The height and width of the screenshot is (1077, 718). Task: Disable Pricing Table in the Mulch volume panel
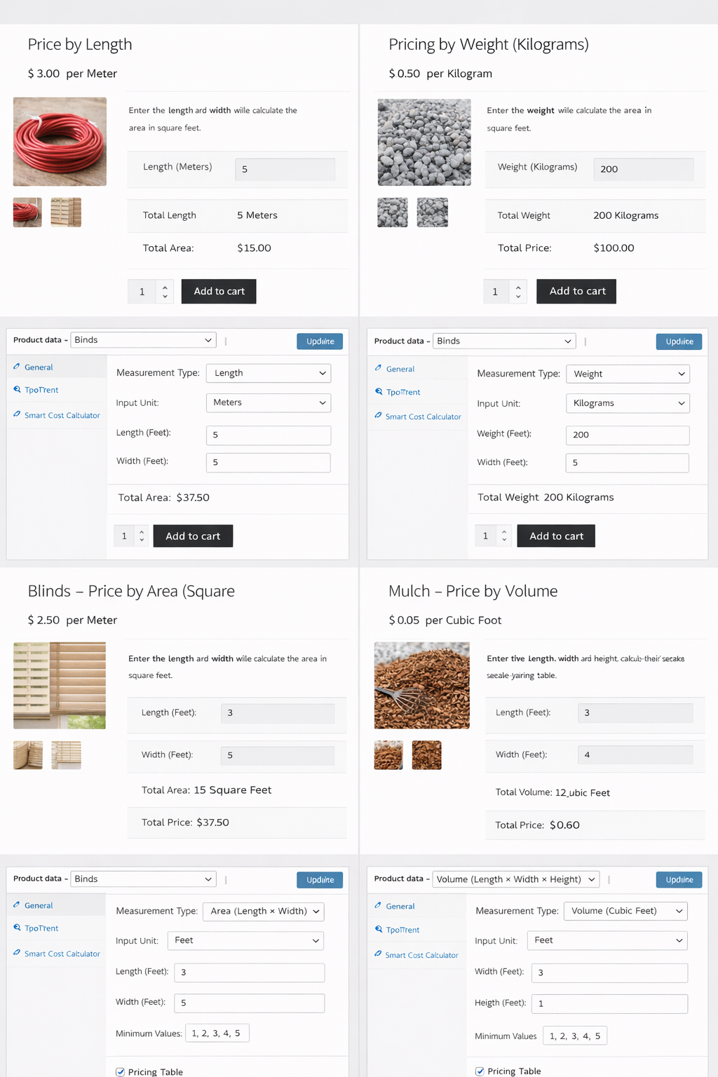pyautogui.click(x=480, y=1071)
